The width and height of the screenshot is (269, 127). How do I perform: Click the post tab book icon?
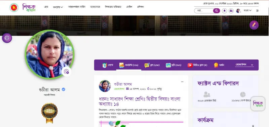coord(105,65)
